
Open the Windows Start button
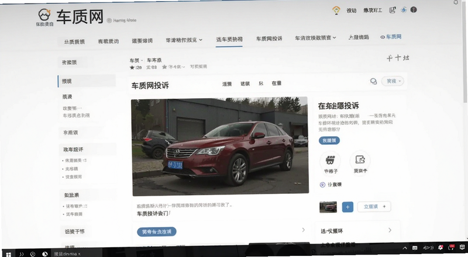tap(8, 254)
